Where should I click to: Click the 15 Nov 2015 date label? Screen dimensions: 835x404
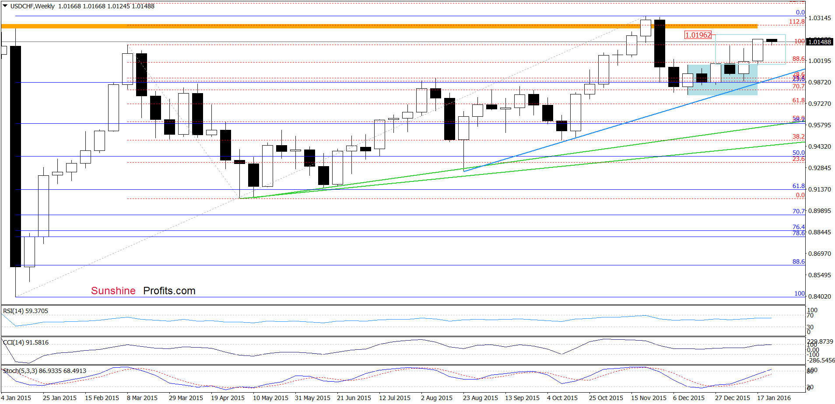click(x=649, y=398)
